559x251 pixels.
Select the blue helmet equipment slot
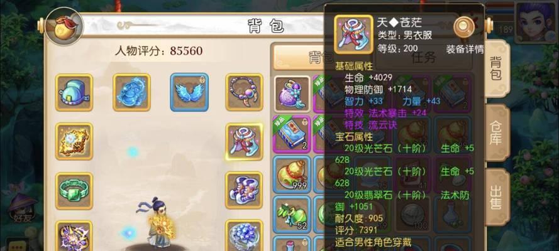(x=74, y=92)
